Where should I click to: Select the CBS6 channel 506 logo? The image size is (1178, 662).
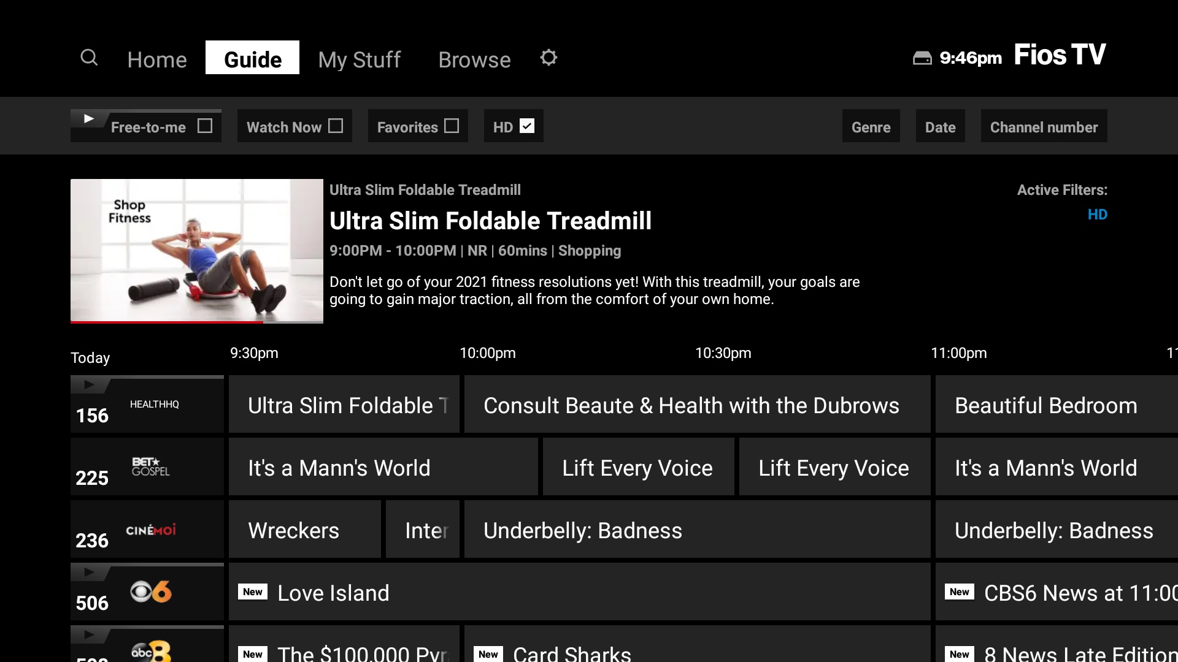click(151, 592)
